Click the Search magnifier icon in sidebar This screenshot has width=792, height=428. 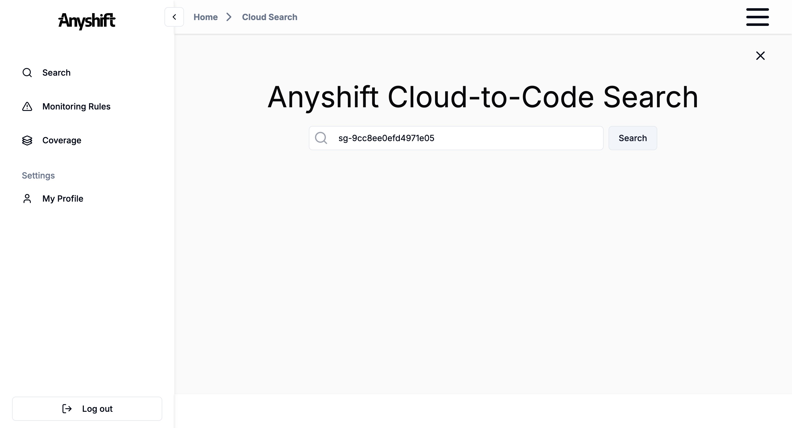(x=27, y=73)
